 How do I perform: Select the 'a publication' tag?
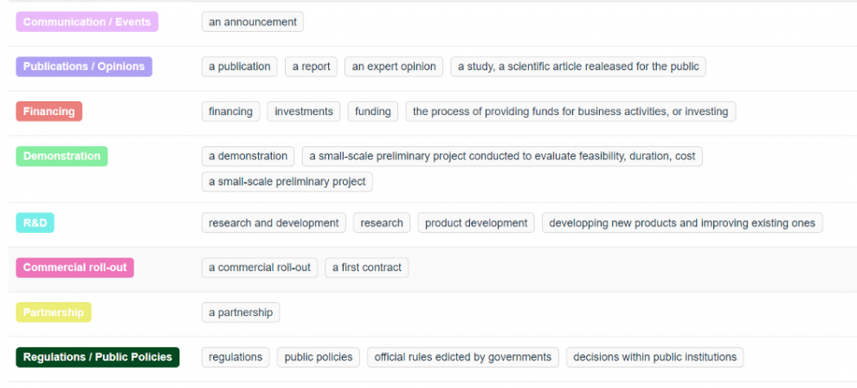240,67
